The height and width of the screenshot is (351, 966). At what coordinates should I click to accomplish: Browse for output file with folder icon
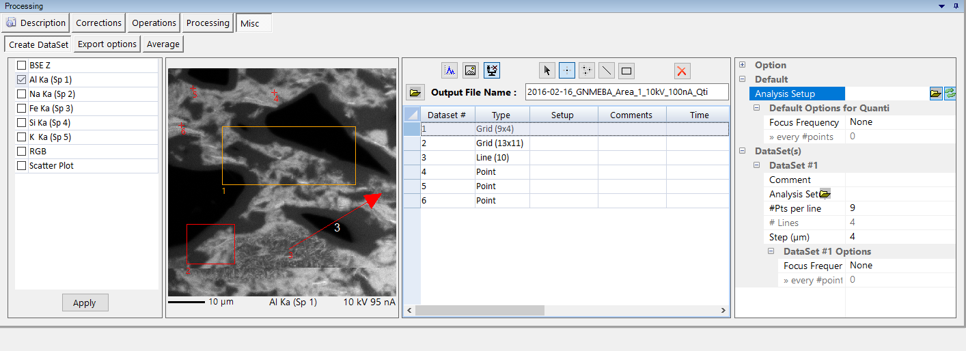[415, 92]
